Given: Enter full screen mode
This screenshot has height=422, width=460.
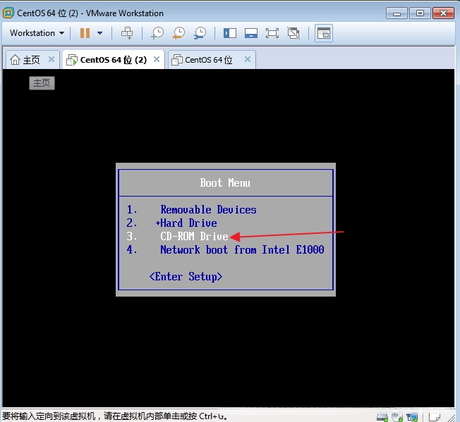Looking at the screenshot, I should click(272, 33).
